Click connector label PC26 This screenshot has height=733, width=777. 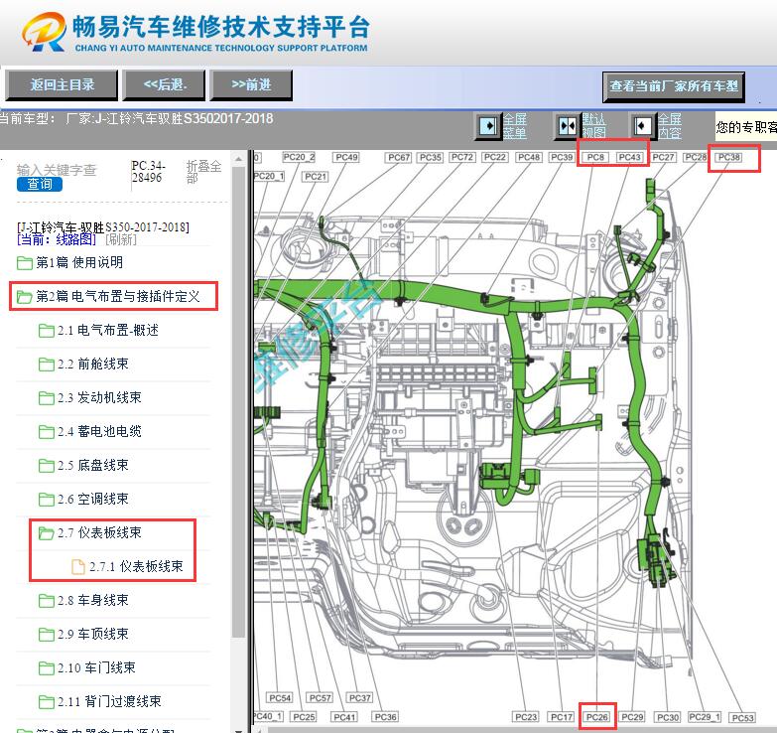(x=597, y=717)
